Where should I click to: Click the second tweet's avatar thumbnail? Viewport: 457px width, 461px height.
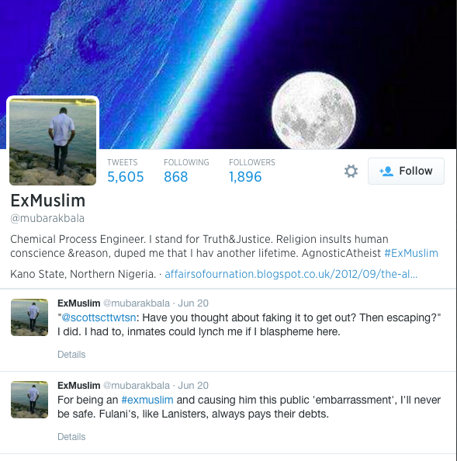pyautogui.click(x=29, y=400)
